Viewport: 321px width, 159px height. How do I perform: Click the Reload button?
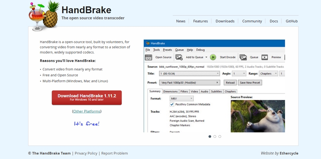pyautogui.click(x=230, y=83)
